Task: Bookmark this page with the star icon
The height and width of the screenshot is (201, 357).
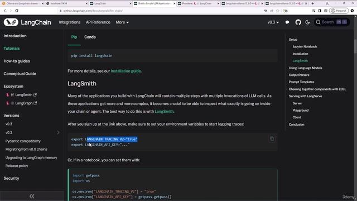Action: click(278, 11)
